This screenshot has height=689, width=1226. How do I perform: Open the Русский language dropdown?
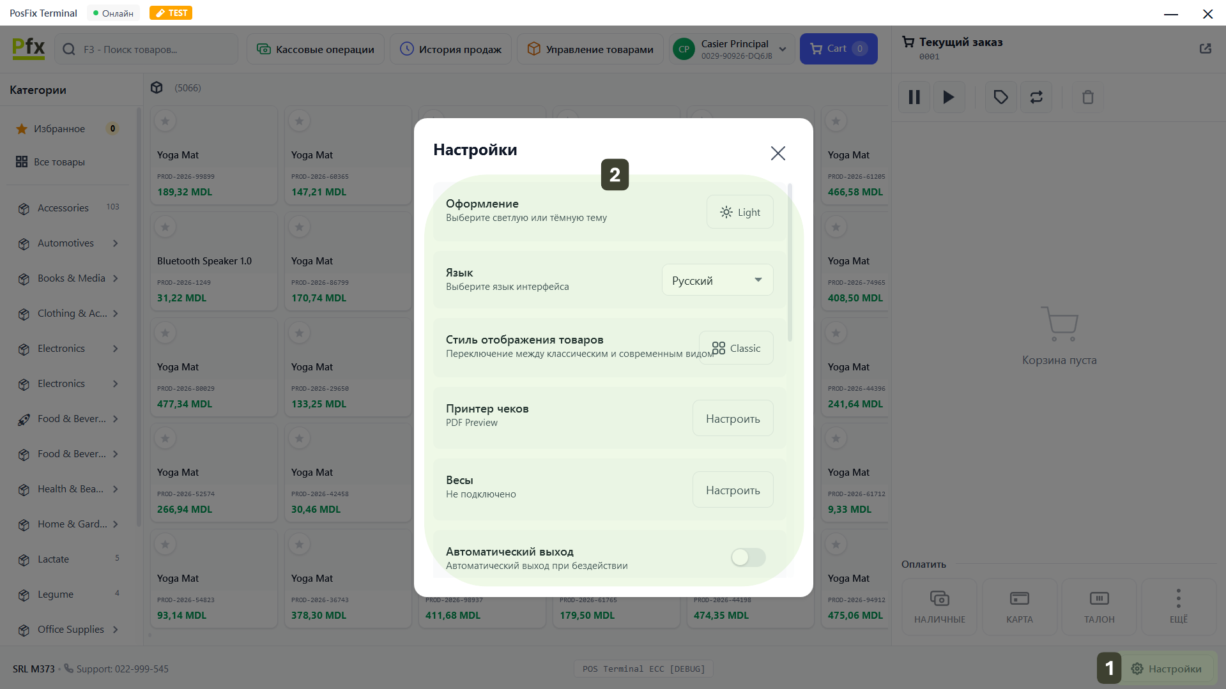point(717,280)
